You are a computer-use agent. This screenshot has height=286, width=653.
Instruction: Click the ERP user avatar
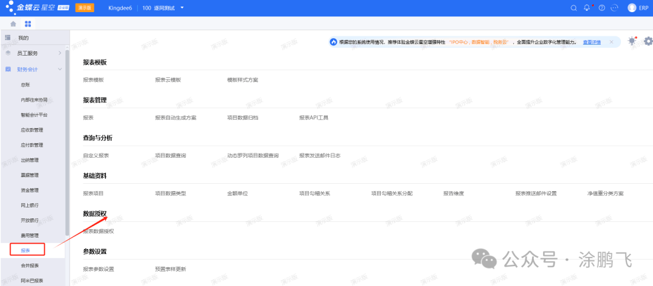click(x=632, y=8)
